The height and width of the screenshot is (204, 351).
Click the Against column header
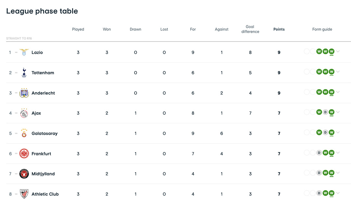point(222,29)
